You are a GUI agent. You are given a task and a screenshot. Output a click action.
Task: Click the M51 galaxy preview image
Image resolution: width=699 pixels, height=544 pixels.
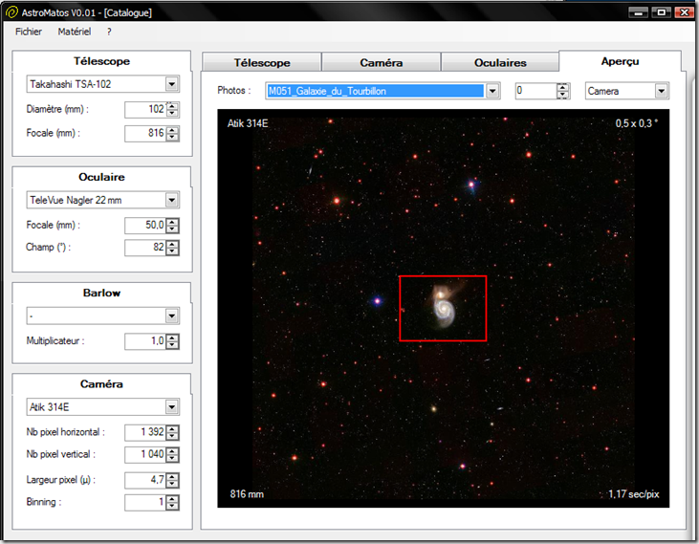[x=443, y=308]
